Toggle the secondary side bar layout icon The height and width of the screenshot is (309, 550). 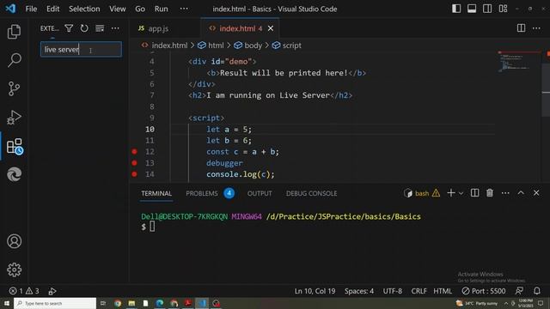coord(487,9)
